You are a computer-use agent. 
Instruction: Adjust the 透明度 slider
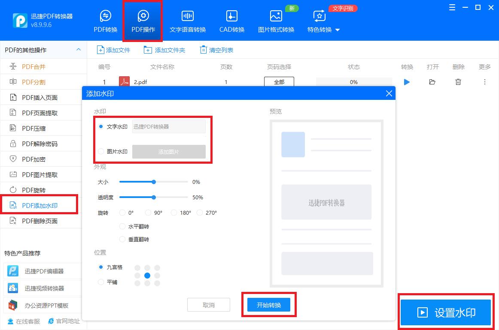(153, 197)
